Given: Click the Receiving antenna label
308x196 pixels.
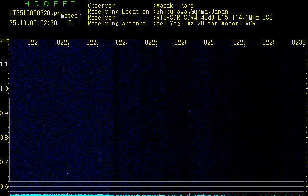Looking at the screenshot, I should pos(117,24).
